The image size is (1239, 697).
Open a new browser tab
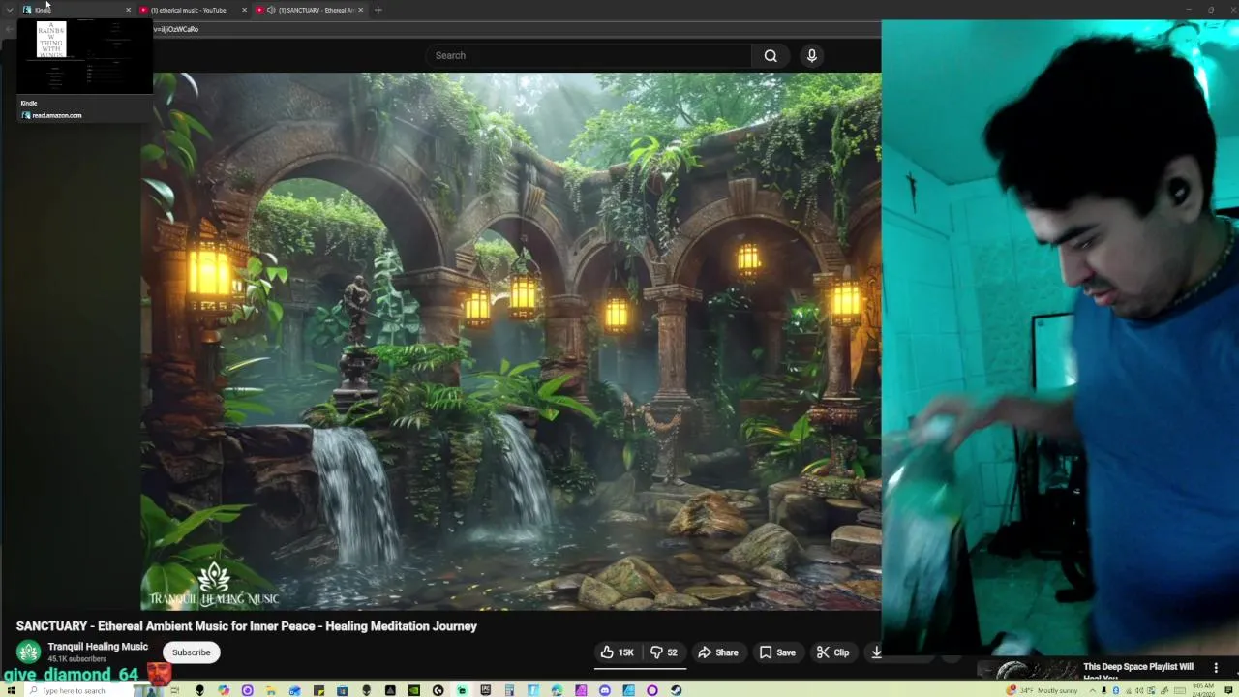(378, 10)
